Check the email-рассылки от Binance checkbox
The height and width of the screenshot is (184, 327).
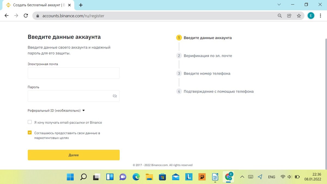click(x=30, y=122)
